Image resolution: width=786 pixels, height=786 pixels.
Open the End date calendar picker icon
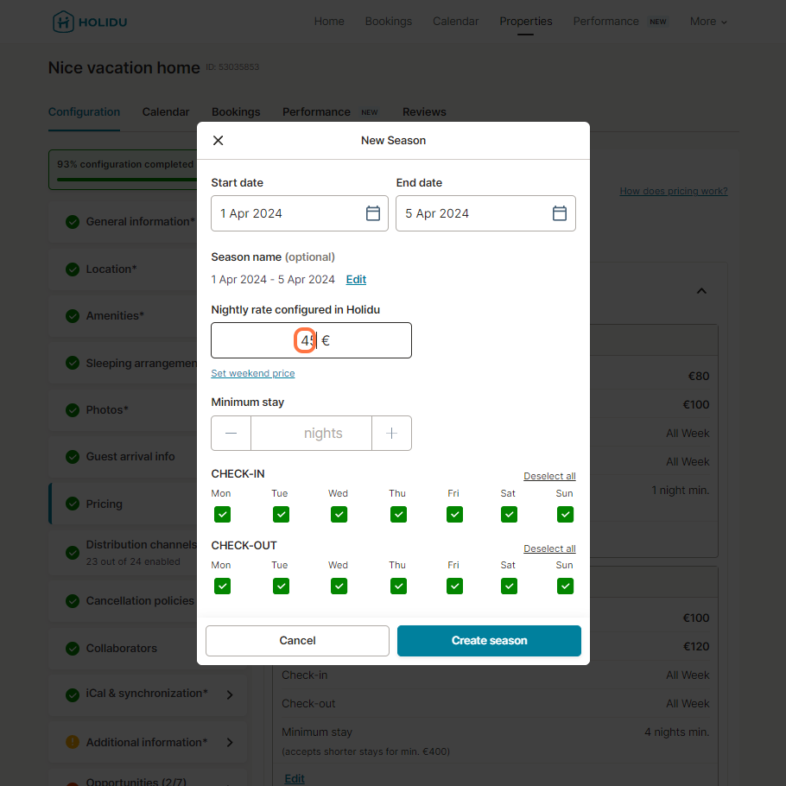click(559, 213)
